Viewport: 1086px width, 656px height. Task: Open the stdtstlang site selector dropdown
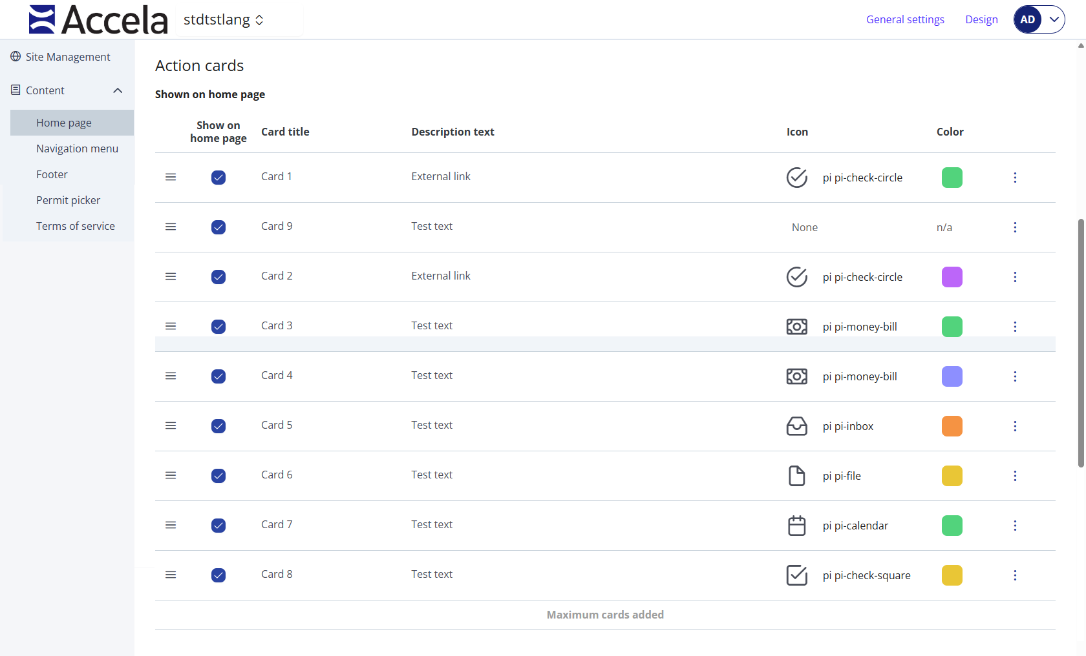point(223,20)
